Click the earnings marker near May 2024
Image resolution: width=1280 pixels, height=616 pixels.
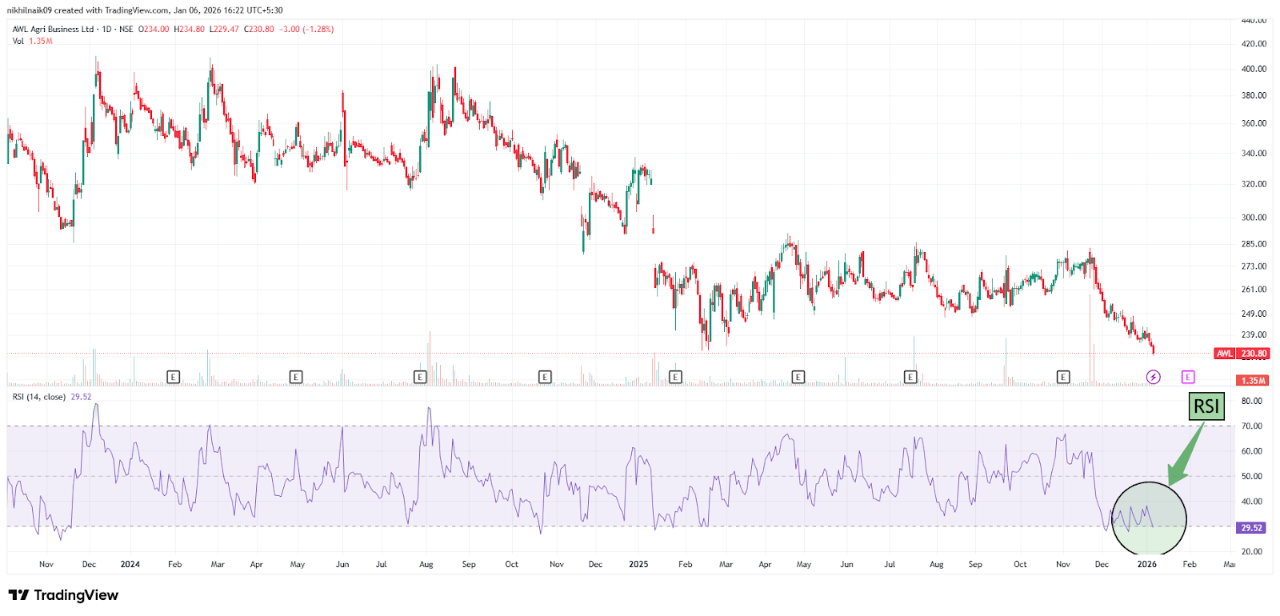point(296,377)
